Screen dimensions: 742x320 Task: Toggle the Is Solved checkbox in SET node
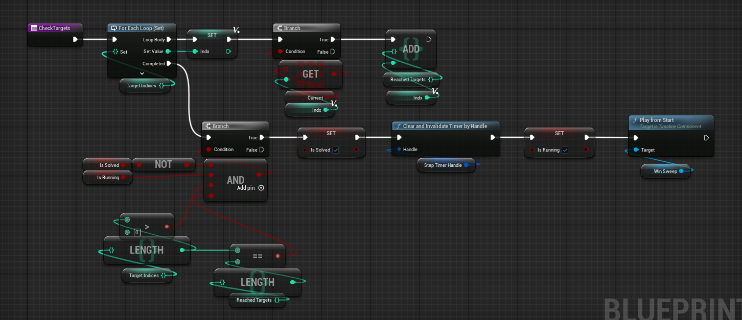(335, 150)
